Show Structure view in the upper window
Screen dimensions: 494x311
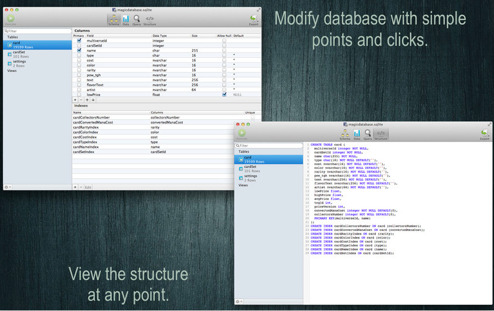(x=150, y=20)
